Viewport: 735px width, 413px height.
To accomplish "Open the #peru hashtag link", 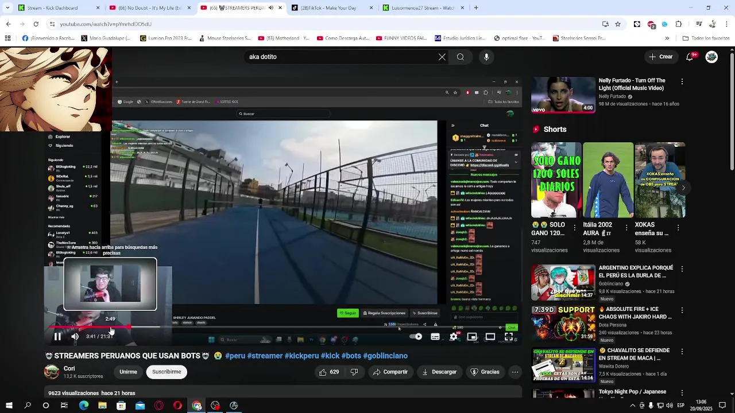I will tap(235, 356).
